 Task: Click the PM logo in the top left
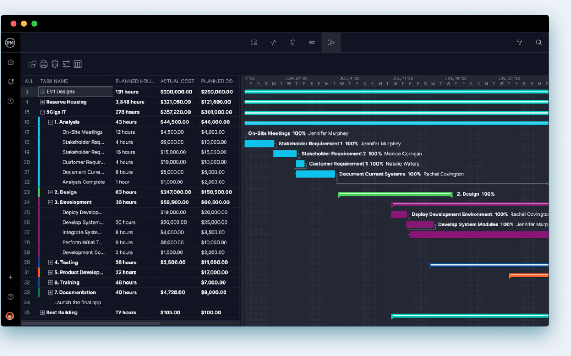(11, 42)
